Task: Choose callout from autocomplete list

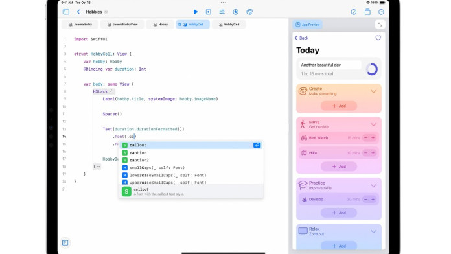Action: coord(191,145)
